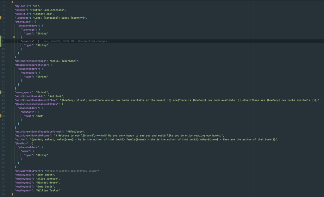The width and height of the screenshot is (324, 197).
Task: Click the uncommitted changes blame annotation
Action: [75, 41]
